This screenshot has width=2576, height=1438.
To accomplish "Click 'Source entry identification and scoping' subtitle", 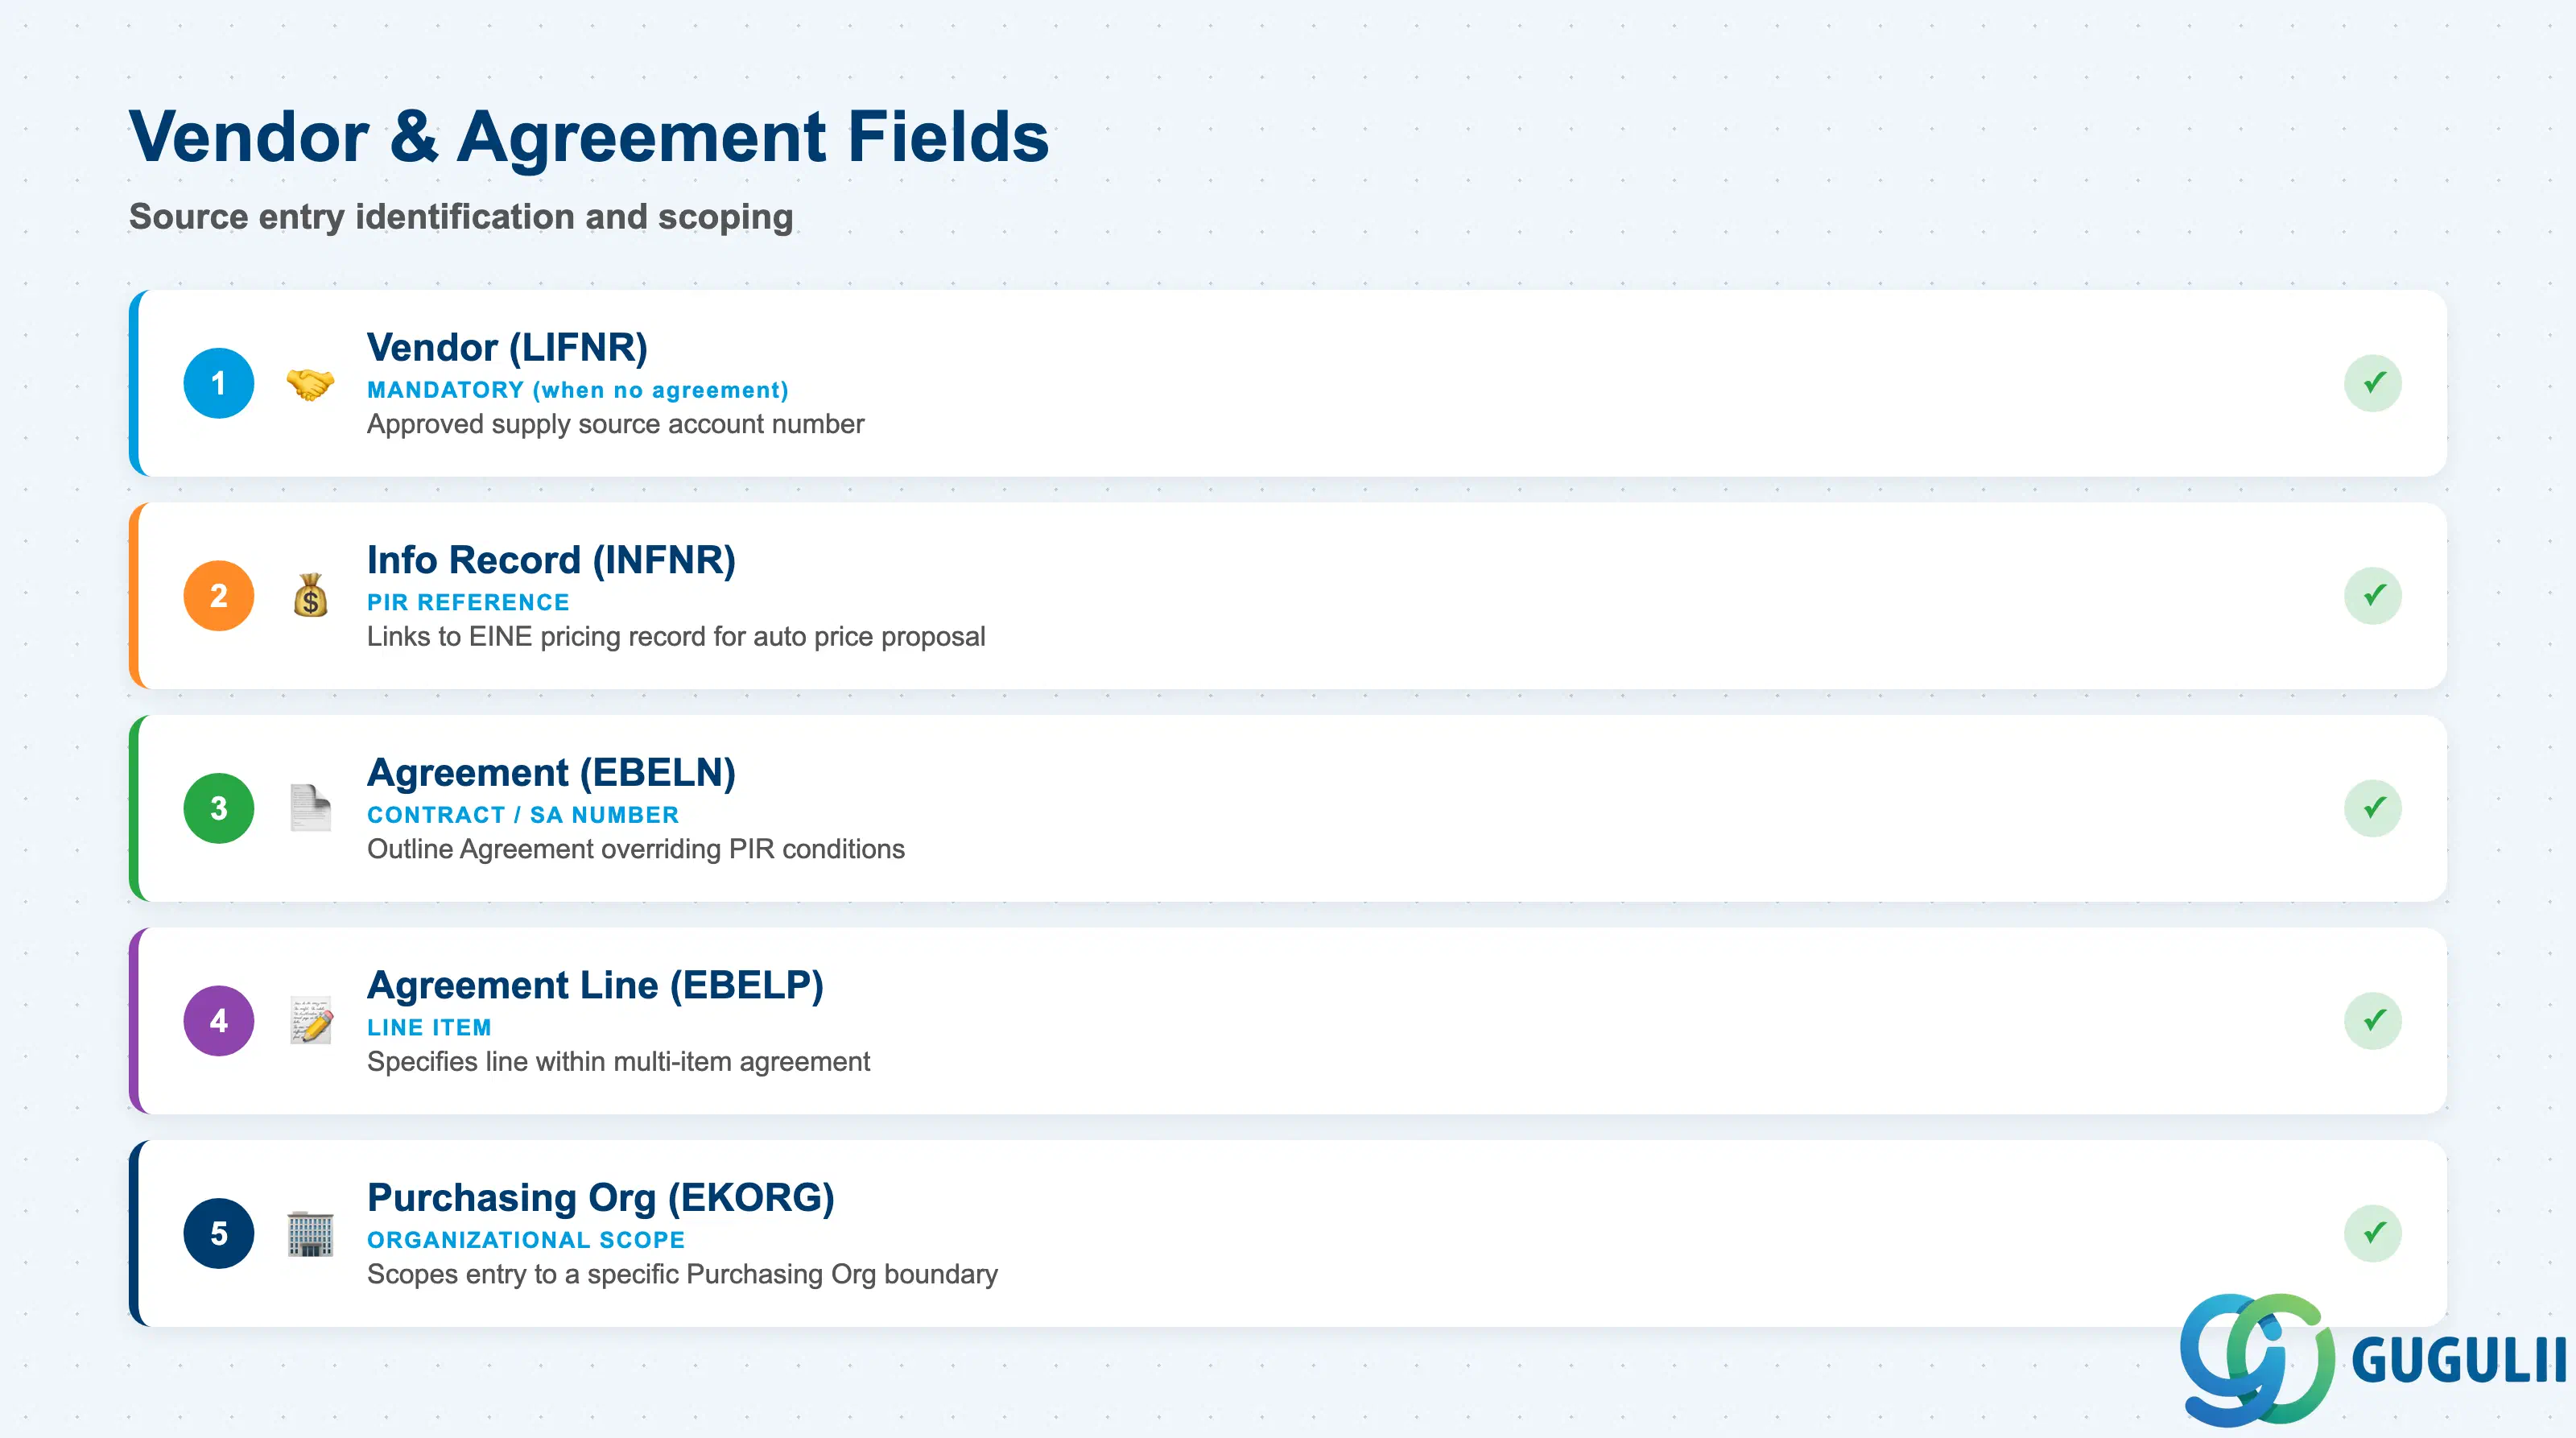I will (461, 217).
